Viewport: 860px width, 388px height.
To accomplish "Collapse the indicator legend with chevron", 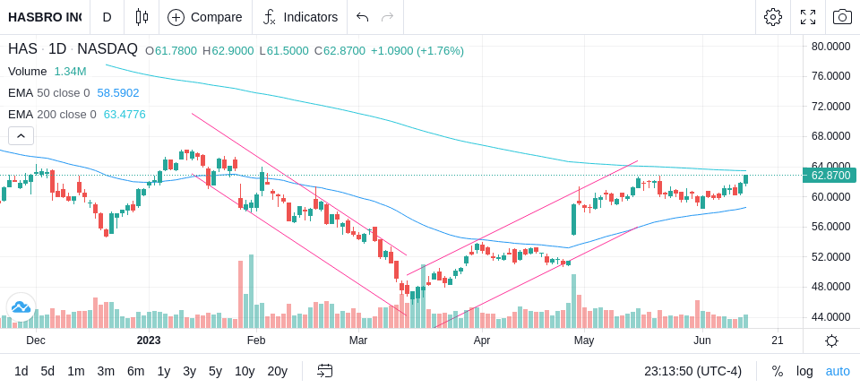I will pyautogui.click(x=21, y=135).
